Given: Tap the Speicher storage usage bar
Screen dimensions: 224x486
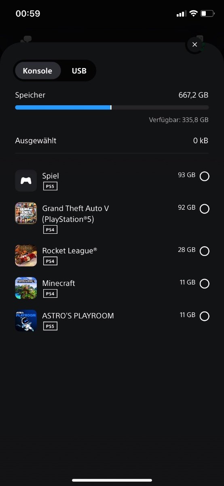Looking at the screenshot, I should coord(112,107).
